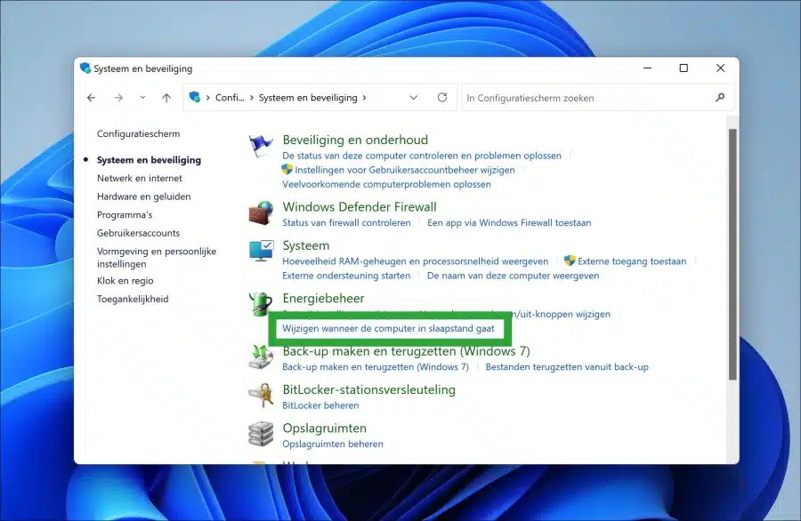Image resolution: width=801 pixels, height=521 pixels.
Task: Open 'Veelvoorkomende computerproblemen oplossen'
Action: (387, 184)
